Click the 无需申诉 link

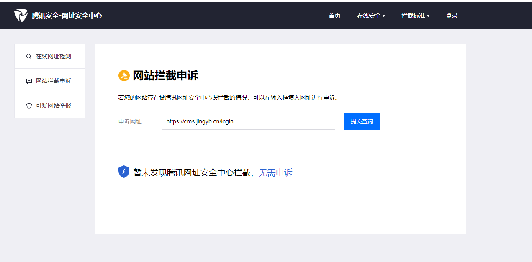275,172
